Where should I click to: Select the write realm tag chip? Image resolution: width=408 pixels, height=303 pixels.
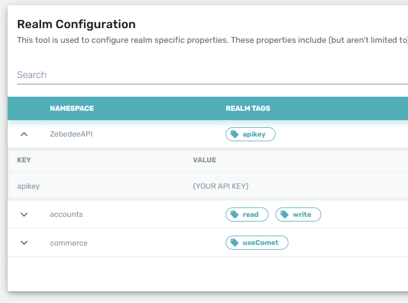pos(302,215)
